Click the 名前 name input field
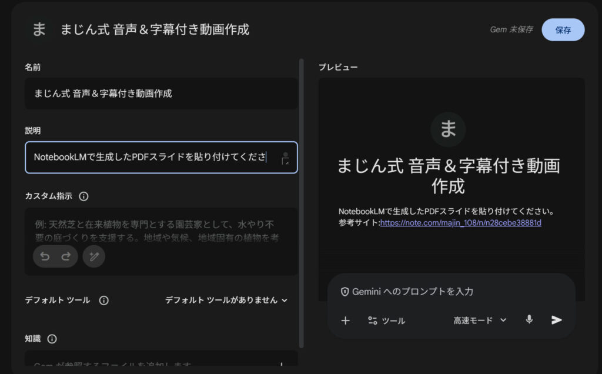 pyautogui.click(x=161, y=93)
